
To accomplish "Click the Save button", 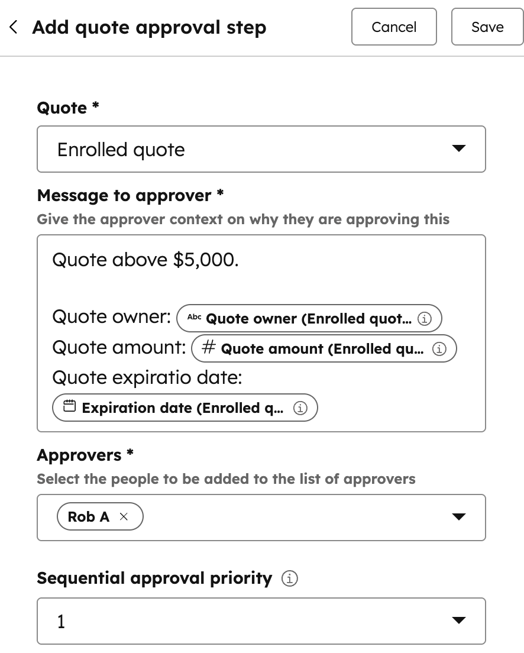I will point(487,27).
